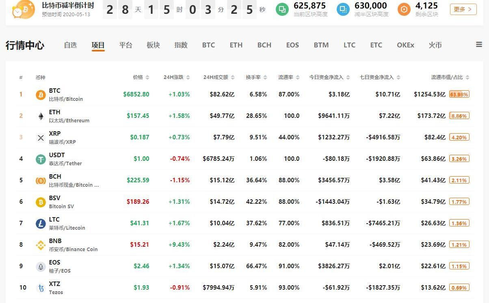The image size is (489, 303).
Task: Select the OKEx tab
Action: (x=405, y=45)
